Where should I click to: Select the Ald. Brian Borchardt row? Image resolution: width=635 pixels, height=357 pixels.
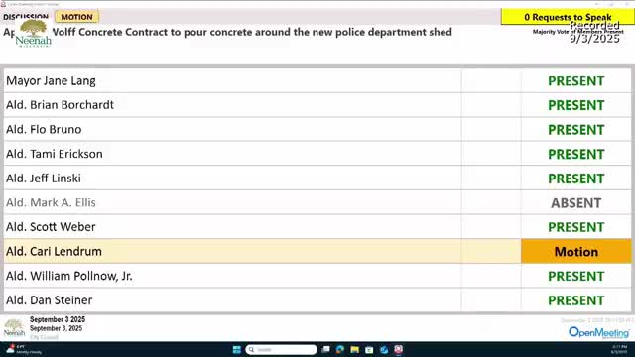[x=317, y=105]
